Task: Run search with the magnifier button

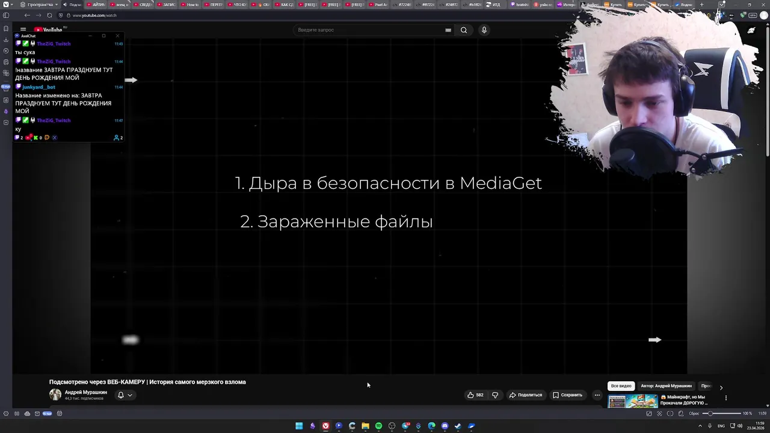Action: [464, 29]
